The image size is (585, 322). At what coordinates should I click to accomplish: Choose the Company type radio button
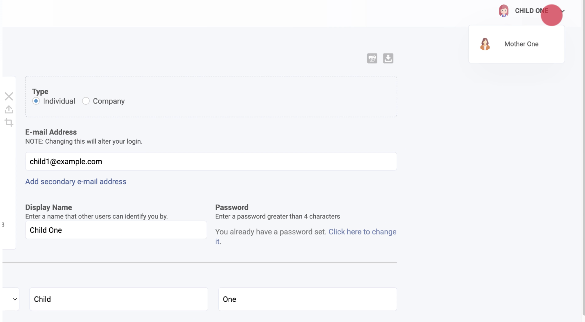pyautogui.click(x=86, y=101)
